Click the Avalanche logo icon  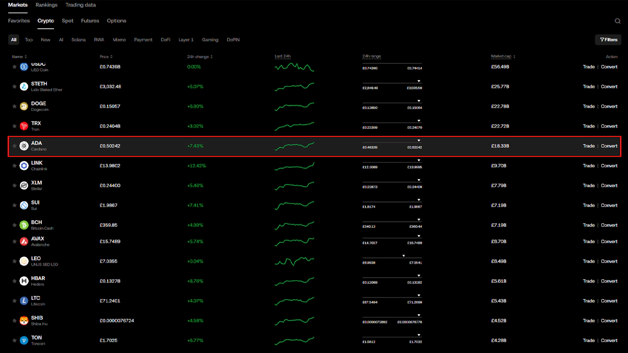tap(24, 242)
